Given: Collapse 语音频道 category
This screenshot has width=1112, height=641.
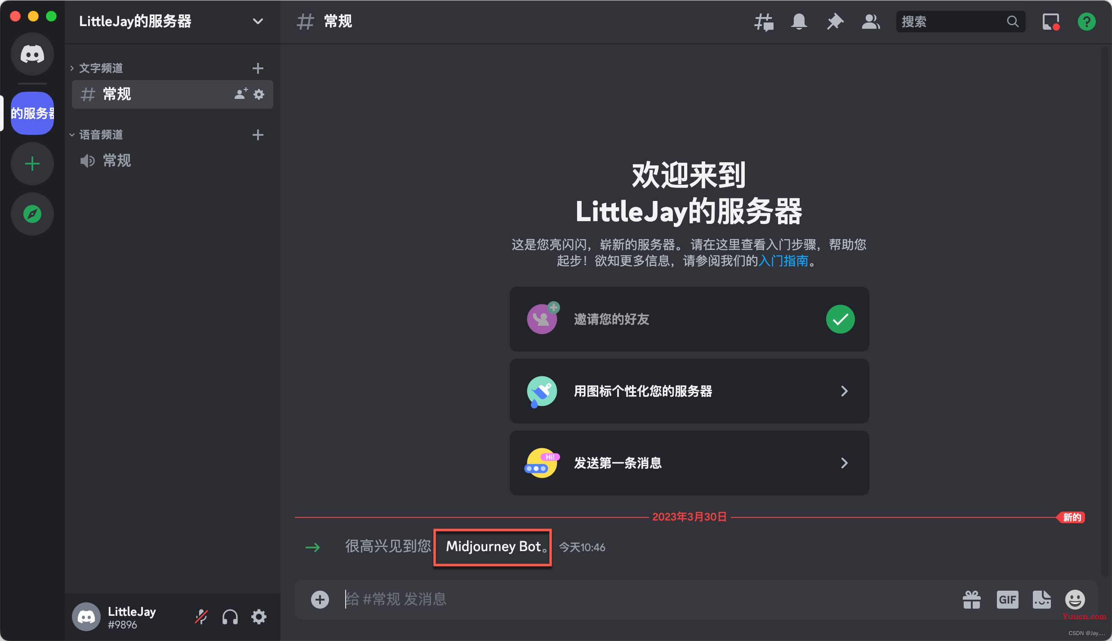Looking at the screenshot, I should 101,135.
